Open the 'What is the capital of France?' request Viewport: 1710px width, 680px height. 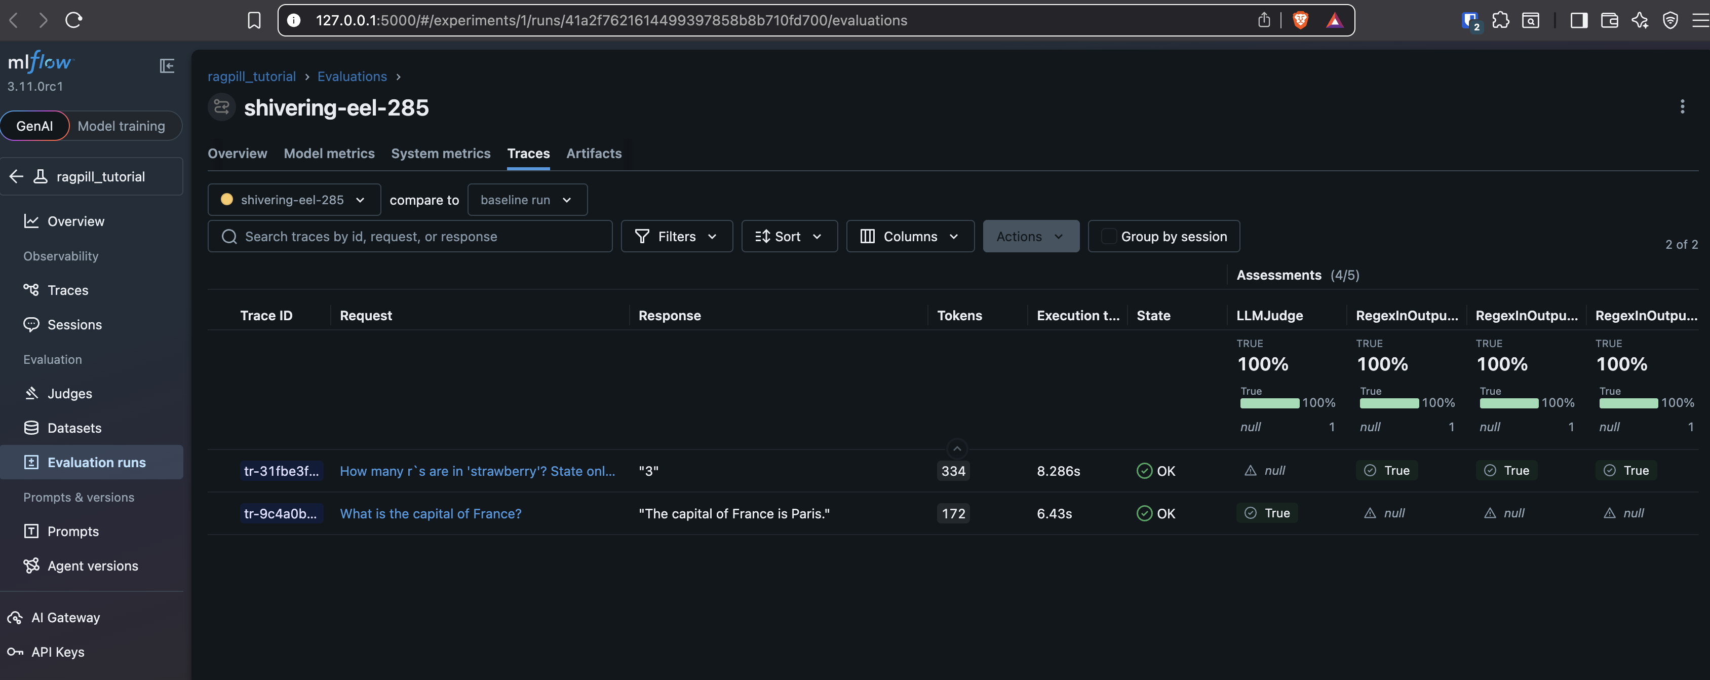[430, 513]
